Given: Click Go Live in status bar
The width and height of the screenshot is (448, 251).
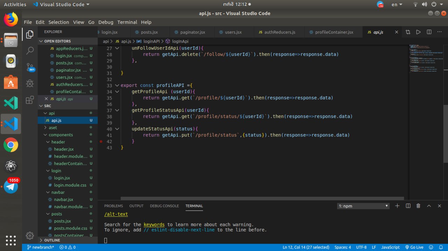Looking at the screenshot, I should pyautogui.click(x=414, y=247).
